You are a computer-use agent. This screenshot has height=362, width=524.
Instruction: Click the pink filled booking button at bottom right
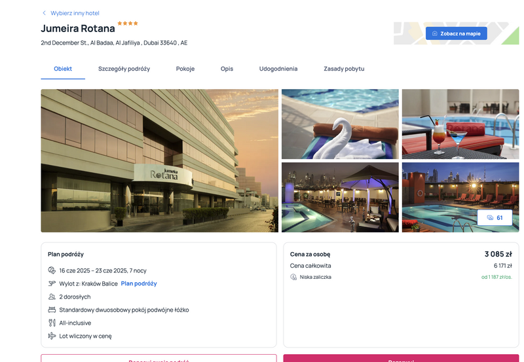[401, 358]
